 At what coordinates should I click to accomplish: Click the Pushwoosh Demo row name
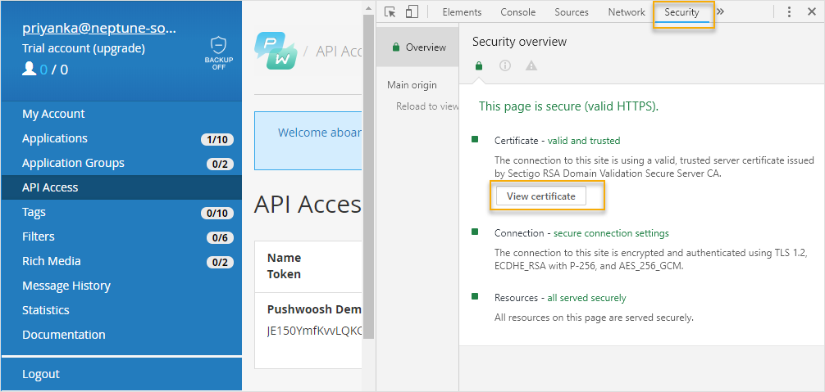[x=314, y=309]
